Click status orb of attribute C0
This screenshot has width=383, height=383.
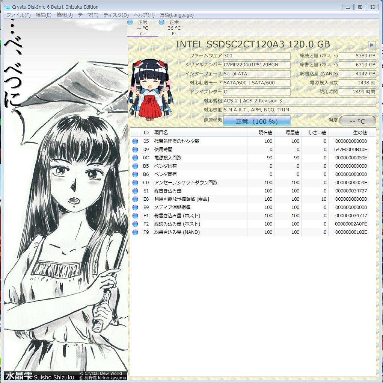135,182
